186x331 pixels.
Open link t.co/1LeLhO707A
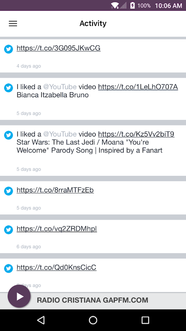click(138, 87)
